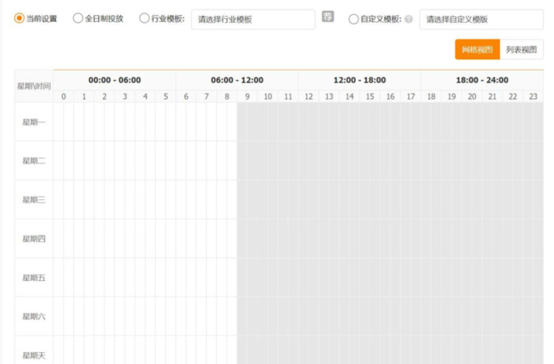The image size is (554, 364).
Task: Click the help icon beside 自定义模板
Action: pyautogui.click(x=408, y=19)
